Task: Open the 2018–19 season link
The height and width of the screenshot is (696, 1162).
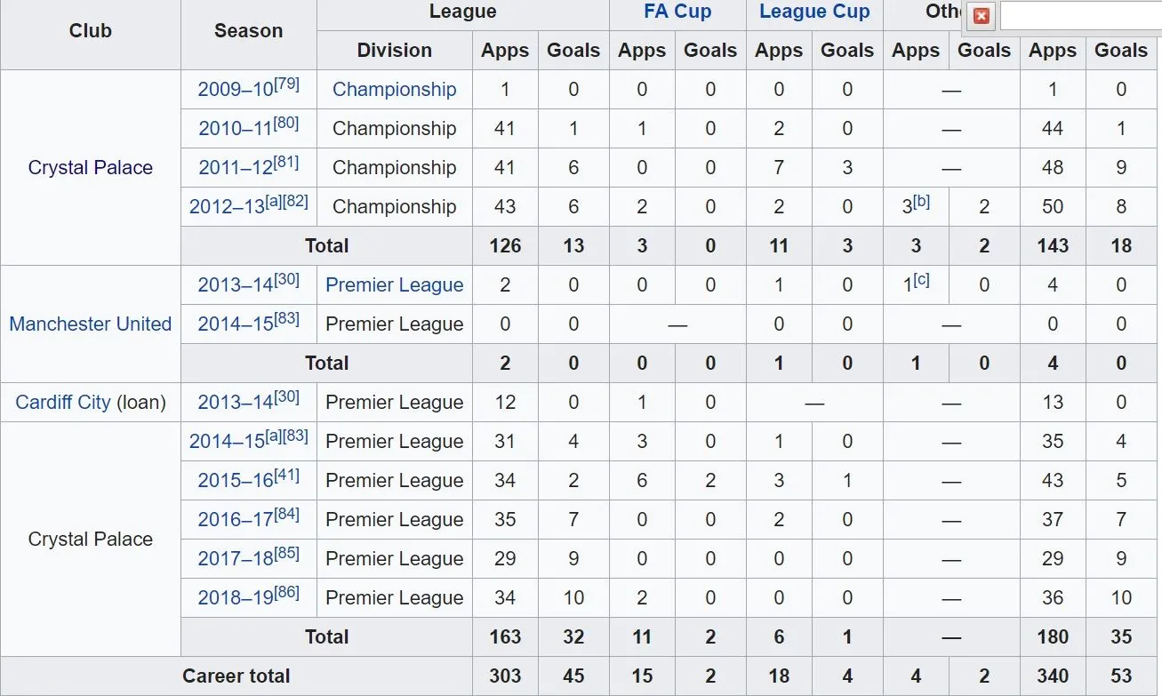Action: click(x=235, y=598)
